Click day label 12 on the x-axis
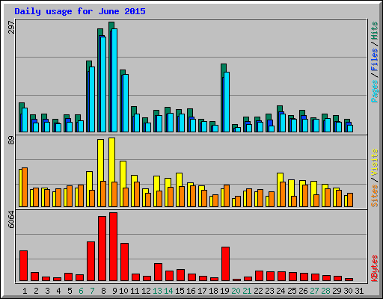The image size is (383, 299). click(x=146, y=291)
